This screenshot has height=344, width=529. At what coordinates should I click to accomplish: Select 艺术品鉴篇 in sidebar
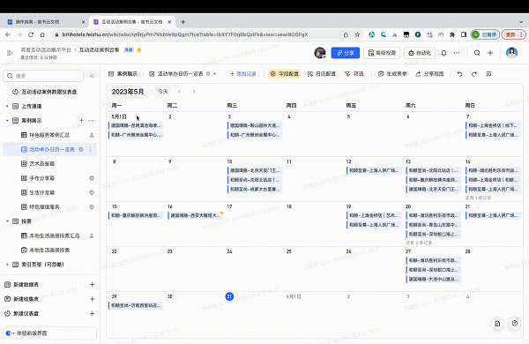pyautogui.click(x=41, y=164)
